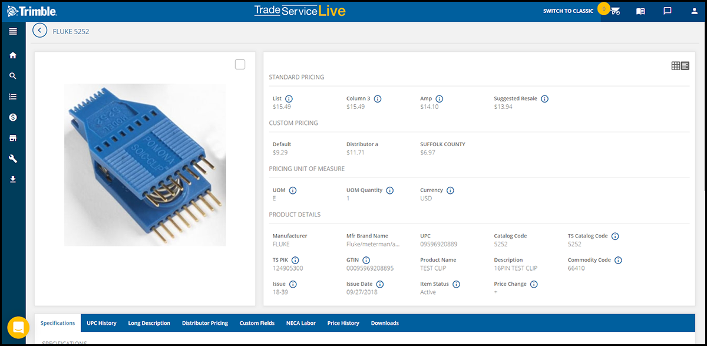707x346 pixels.
Task: Open the speech bubble feedback icon
Action: pos(668,11)
